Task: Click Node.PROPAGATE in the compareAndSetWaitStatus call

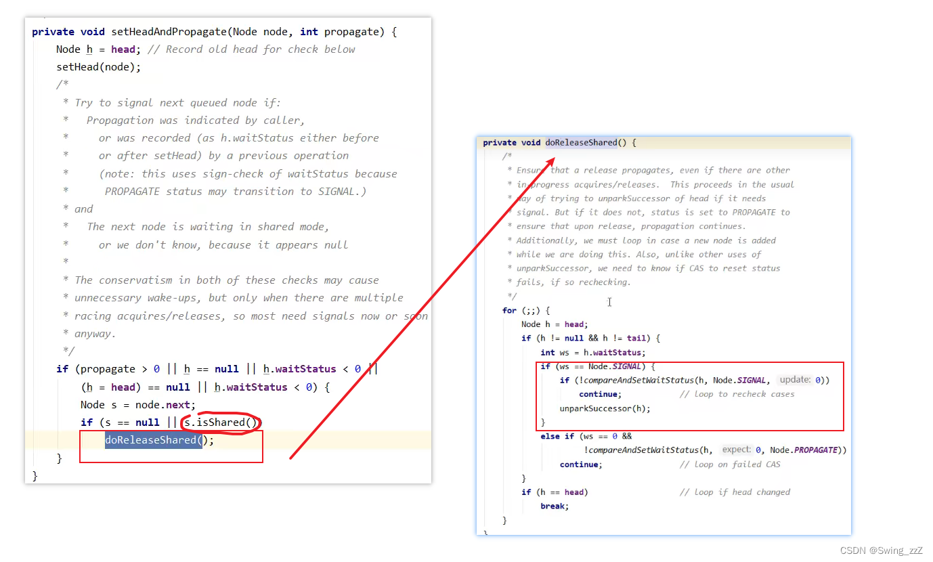Action: coord(804,450)
